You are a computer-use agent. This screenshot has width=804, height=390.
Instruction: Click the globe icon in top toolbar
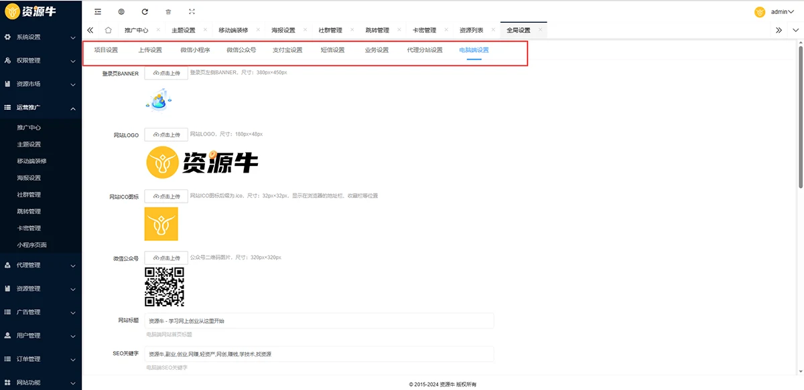121,11
